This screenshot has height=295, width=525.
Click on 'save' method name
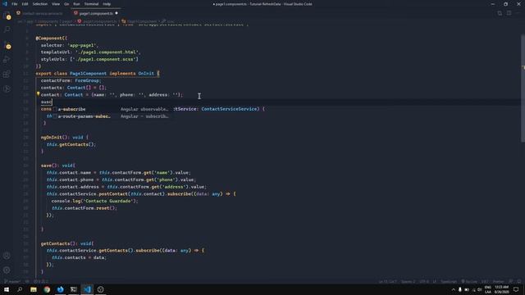point(46,166)
